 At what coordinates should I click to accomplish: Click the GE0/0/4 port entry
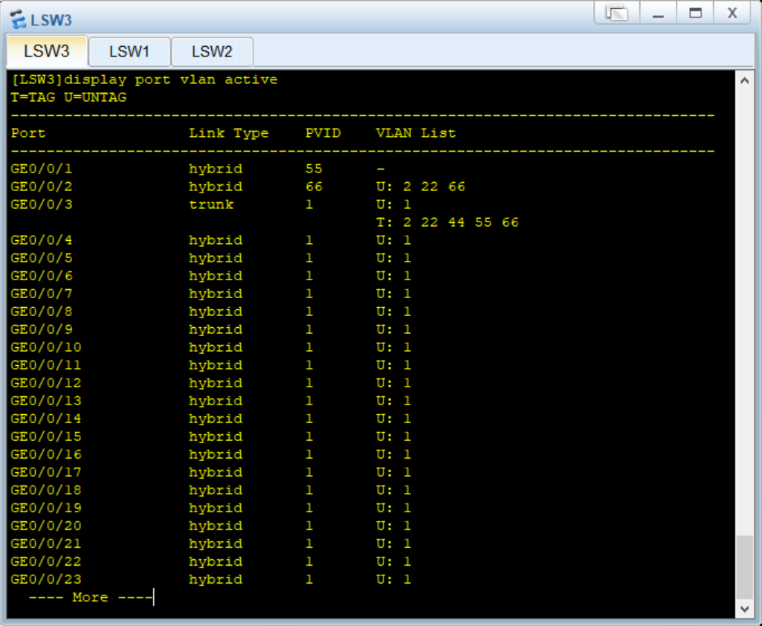(42, 241)
